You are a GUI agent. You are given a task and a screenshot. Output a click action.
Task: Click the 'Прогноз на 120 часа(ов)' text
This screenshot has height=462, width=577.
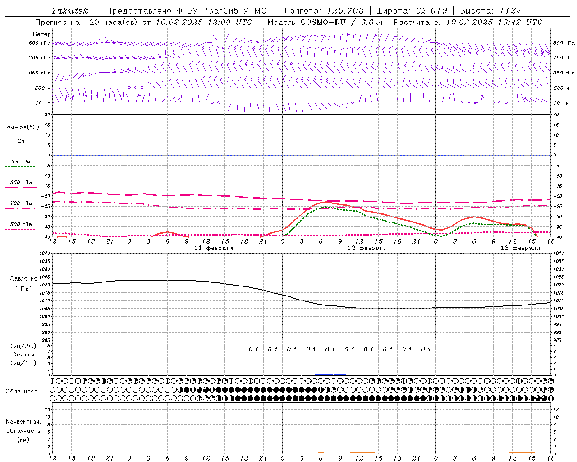87,22
